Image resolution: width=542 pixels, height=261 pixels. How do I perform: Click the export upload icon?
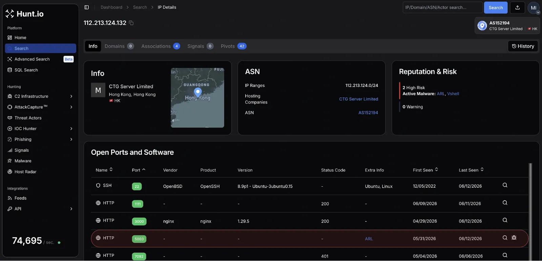point(517,7)
